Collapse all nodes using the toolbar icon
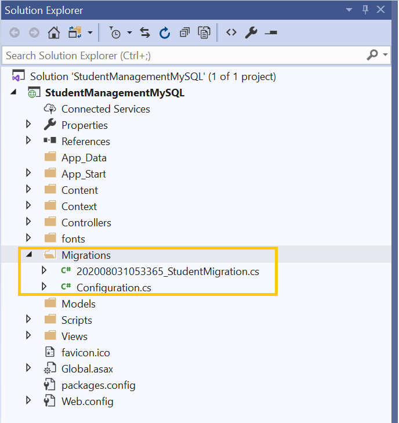 pos(184,33)
